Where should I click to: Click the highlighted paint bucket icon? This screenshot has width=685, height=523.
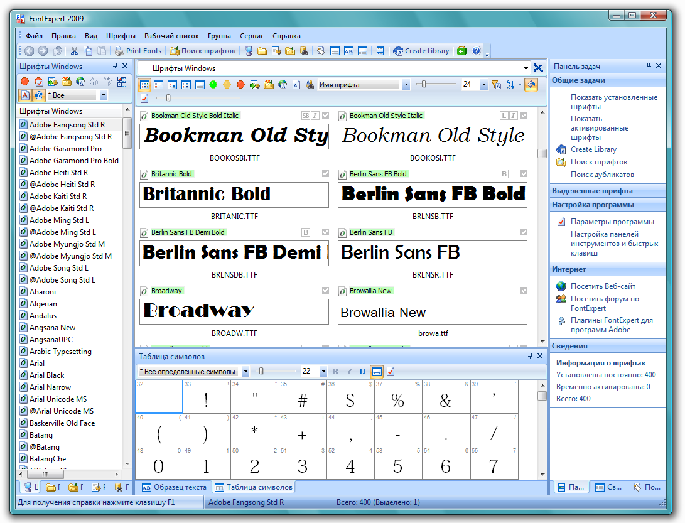pyautogui.click(x=531, y=85)
